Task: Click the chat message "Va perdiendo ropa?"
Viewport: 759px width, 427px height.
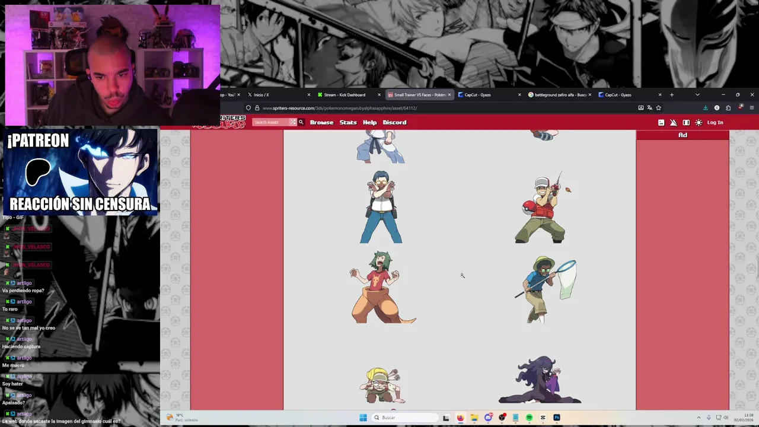Action: [23, 291]
